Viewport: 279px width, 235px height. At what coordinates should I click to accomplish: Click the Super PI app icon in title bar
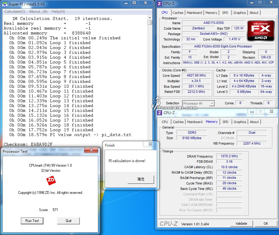coord(5,4)
